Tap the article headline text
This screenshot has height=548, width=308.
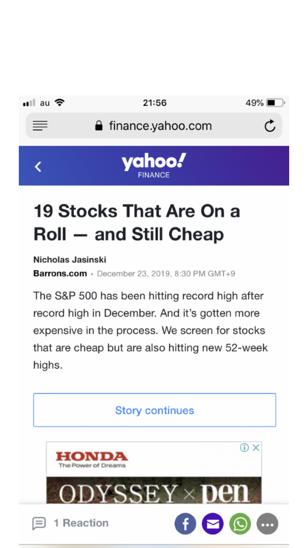[x=137, y=223]
